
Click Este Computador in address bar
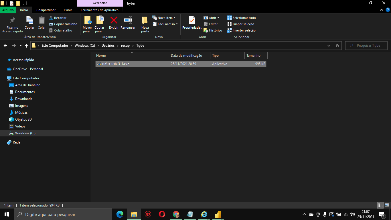click(x=55, y=46)
